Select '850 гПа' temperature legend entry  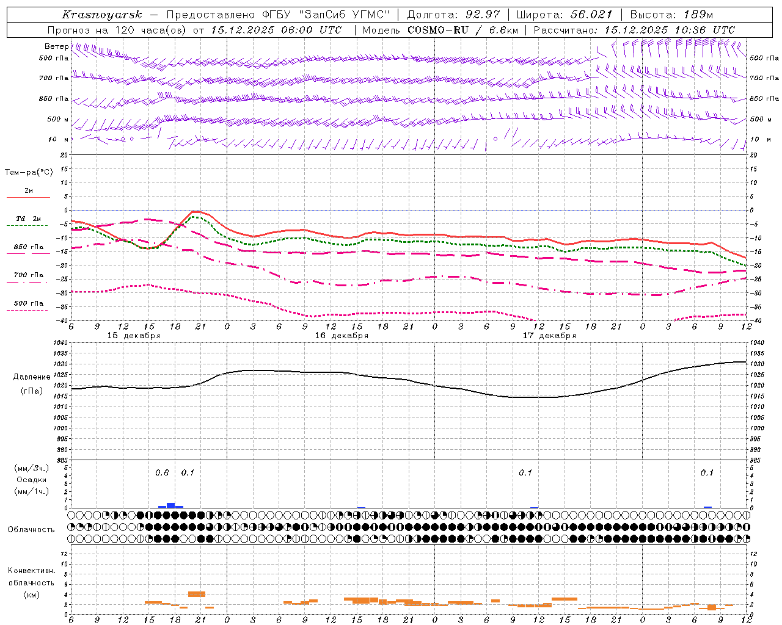28,247
